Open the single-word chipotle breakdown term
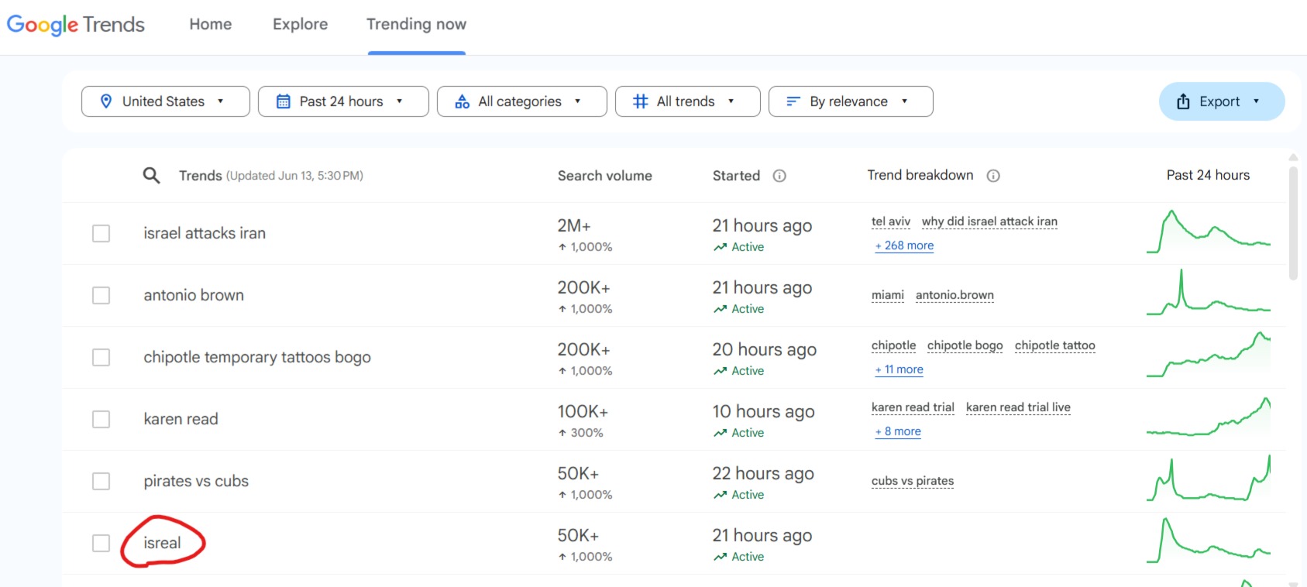Screen dimensions: 1307x587 pos(893,345)
